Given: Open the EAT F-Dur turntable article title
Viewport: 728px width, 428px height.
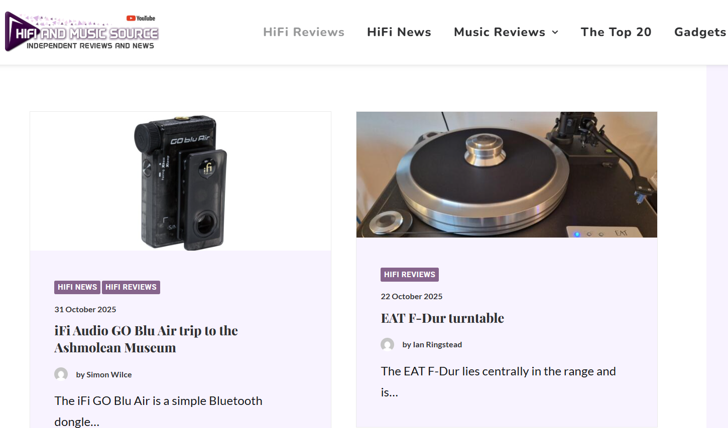Looking at the screenshot, I should pos(442,318).
